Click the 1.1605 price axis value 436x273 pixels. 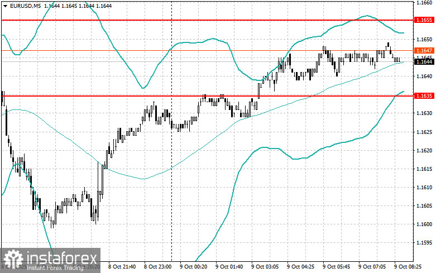click(x=424, y=206)
